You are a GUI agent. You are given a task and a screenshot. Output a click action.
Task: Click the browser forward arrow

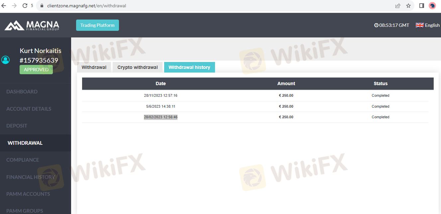(x=14, y=6)
